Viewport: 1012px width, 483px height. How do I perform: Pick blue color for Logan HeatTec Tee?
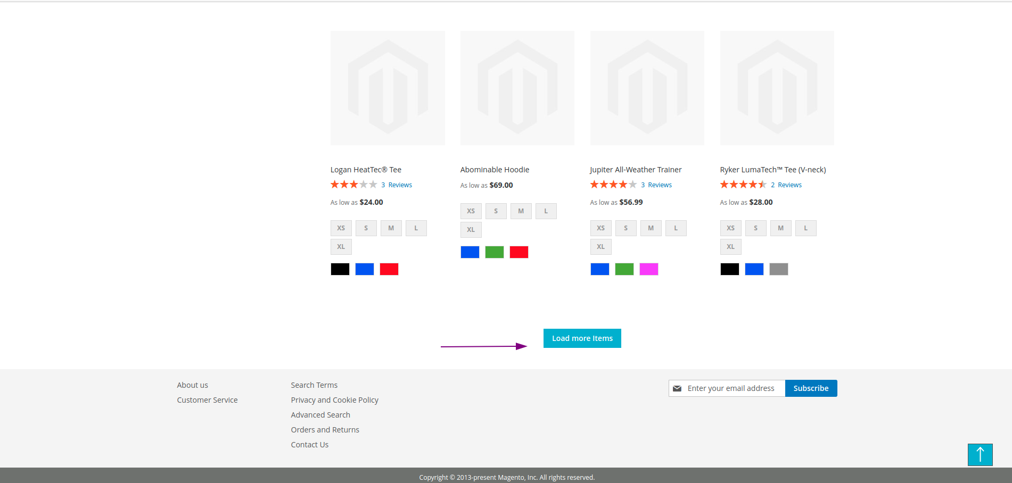click(365, 269)
